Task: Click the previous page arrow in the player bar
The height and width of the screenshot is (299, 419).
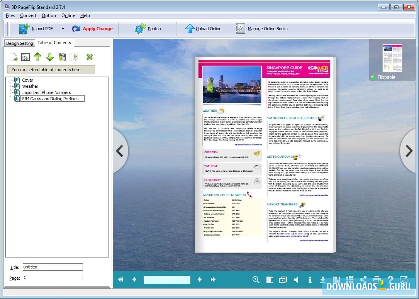Action: 134,279
